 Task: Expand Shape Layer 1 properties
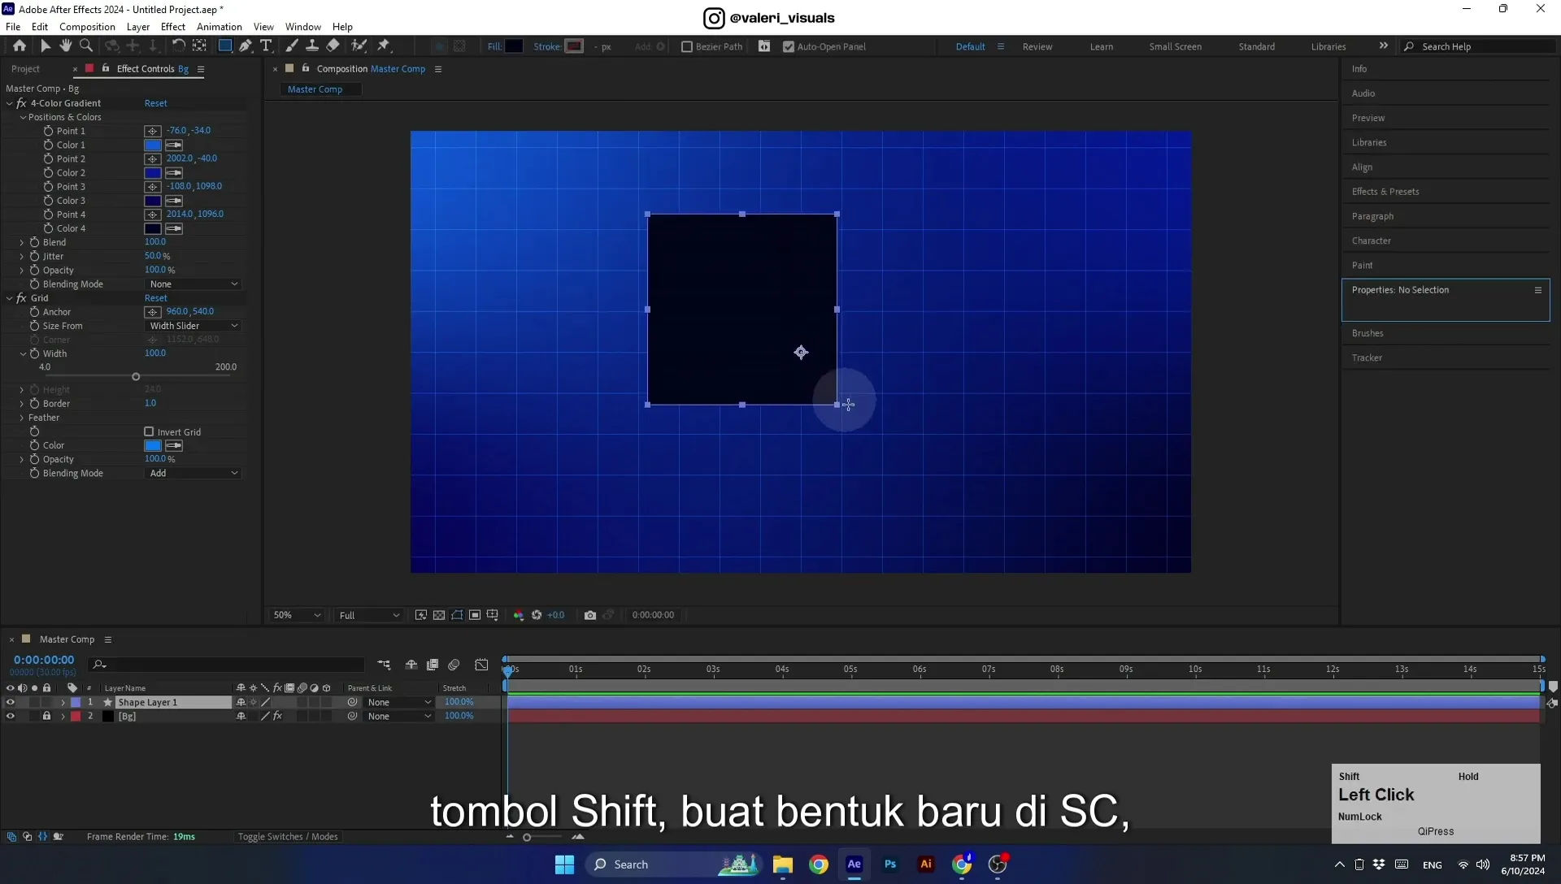click(x=63, y=703)
